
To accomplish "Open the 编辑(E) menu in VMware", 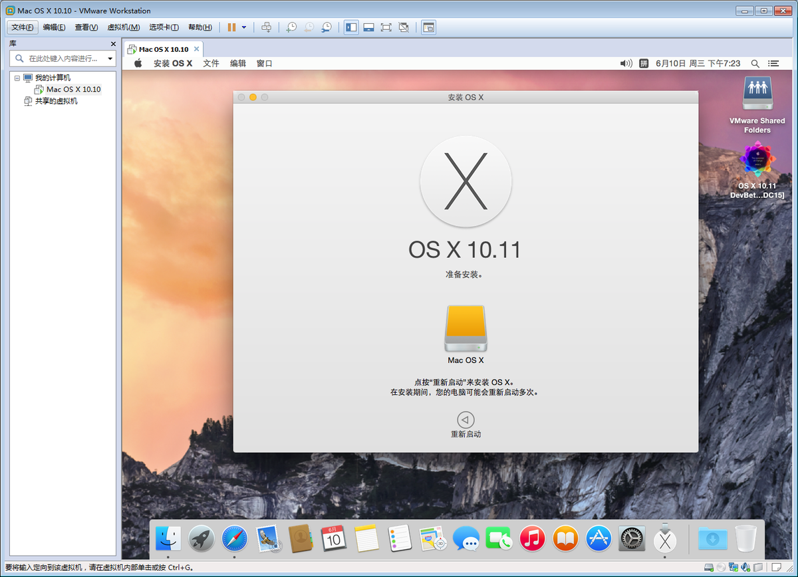I will [54, 27].
